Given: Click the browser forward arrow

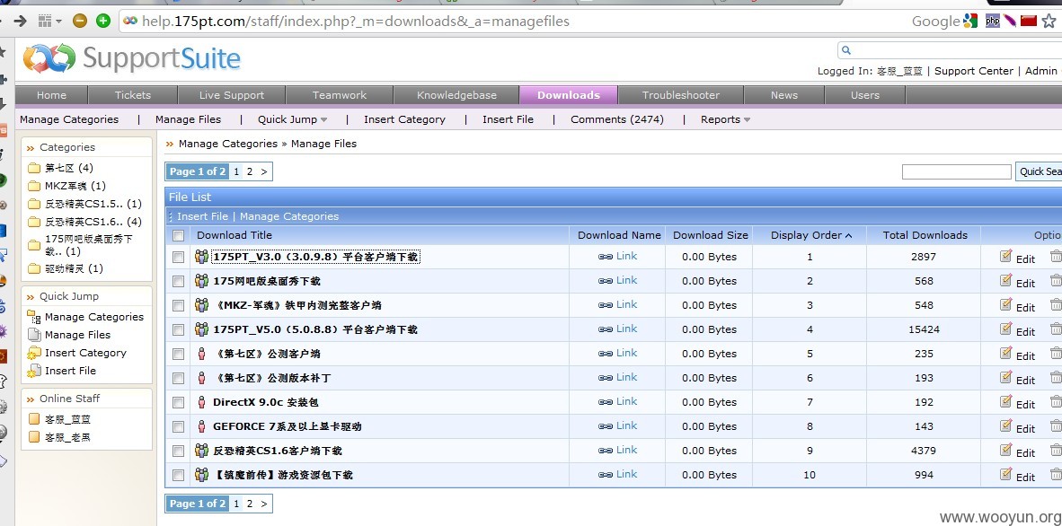Looking at the screenshot, I should [21, 21].
